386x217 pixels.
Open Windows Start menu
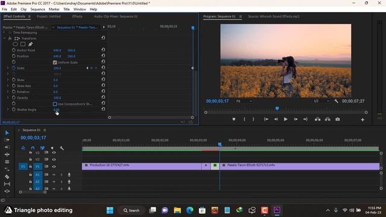[x=110, y=210]
